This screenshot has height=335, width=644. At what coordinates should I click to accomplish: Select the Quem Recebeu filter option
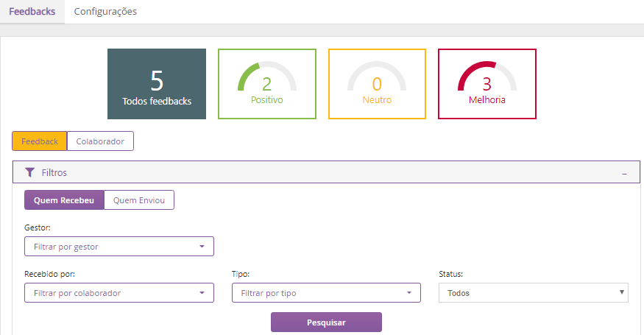(x=64, y=200)
